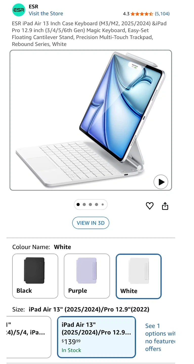The width and height of the screenshot is (194, 364).
Task: Open See 1 options with no featured offers
Action: [160, 337]
